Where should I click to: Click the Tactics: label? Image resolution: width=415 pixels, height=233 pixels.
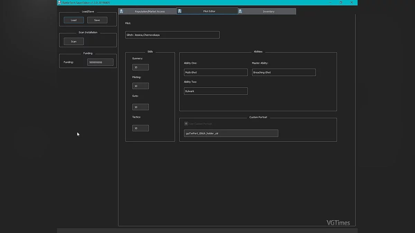(136, 117)
